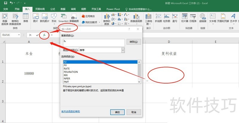The height and width of the screenshot is (123, 239).
Task: Insert a Picture (图片)
Action: (x=36, y=18)
